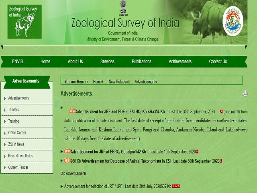Open PDF icon for JRF and PDF Kolkata advertisement
This screenshot has height=193, width=257.
tap(221, 112)
